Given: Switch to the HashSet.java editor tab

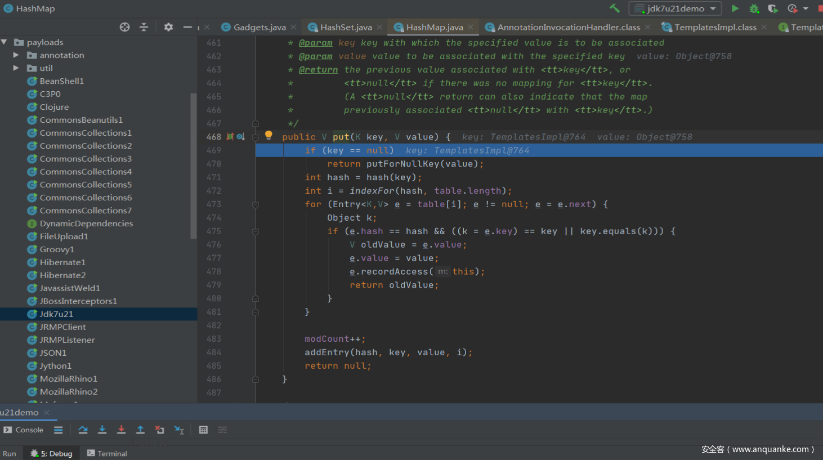Looking at the screenshot, I should tap(346, 27).
